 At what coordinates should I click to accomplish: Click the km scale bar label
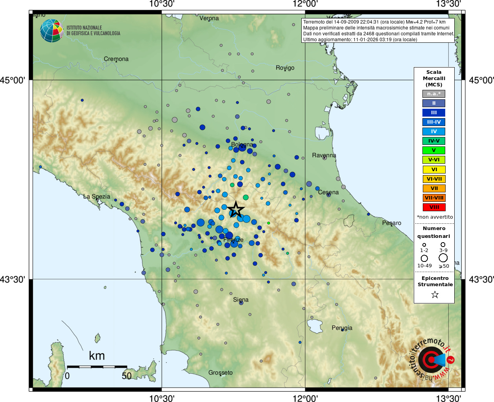(x=97, y=356)
